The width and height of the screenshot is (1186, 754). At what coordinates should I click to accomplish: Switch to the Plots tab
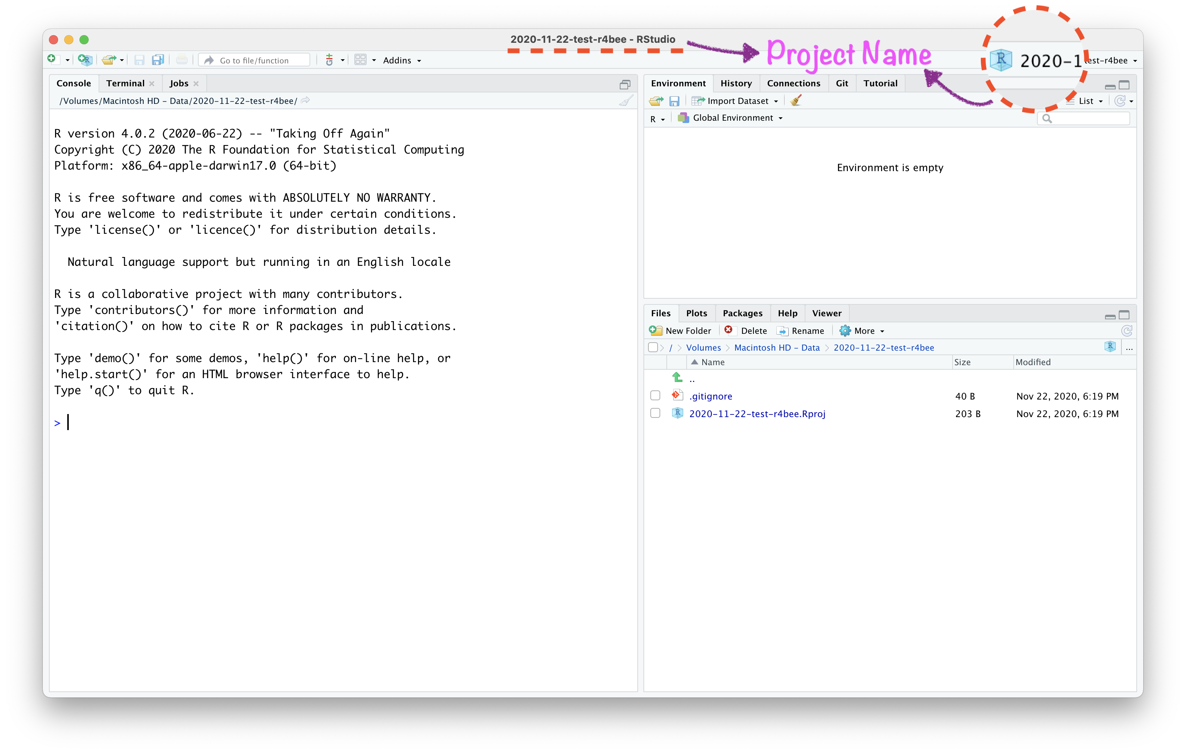pyautogui.click(x=697, y=313)
